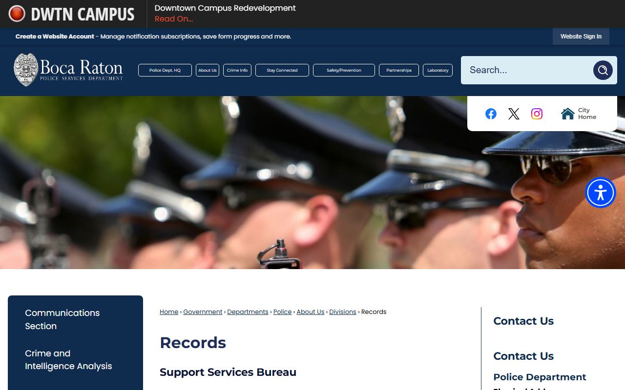Open Partnerships menu
The height and width of the screenshot is (390, 625).
tap(399, 70)
